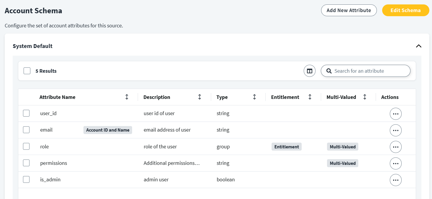
Task: Click the 'string' type for permissions
Action: (x=223, y=163)
